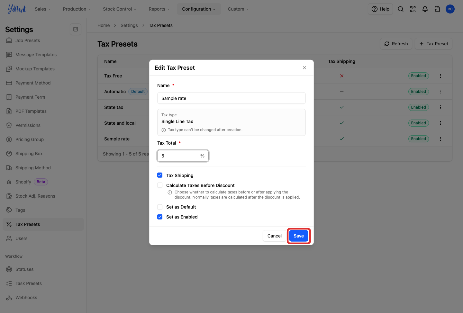Click the Refresh button
Image resolution: width=463 pixels, height=313 pixels.
[396, 44]
